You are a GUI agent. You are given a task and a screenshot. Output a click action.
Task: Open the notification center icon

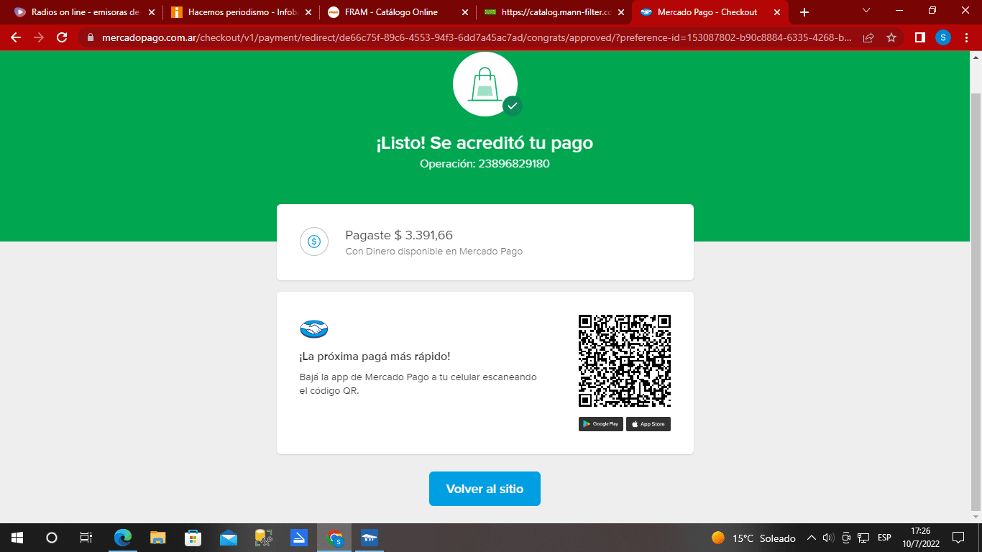coord(958,538)
